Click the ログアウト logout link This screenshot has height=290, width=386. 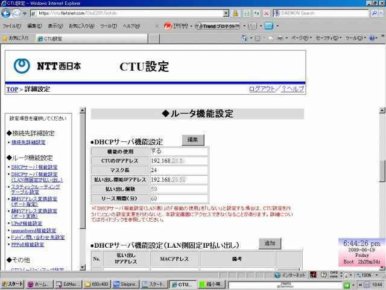[262, 89]
